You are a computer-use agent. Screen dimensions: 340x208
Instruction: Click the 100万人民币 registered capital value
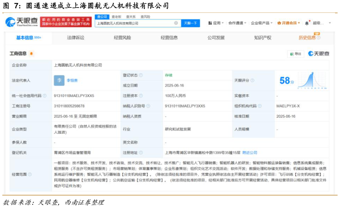(175, 96)
